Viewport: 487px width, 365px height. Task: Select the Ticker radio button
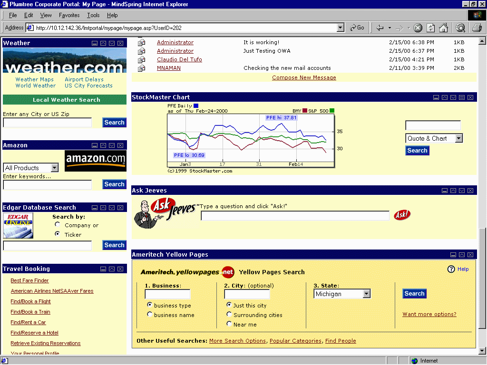coord(58,234)
